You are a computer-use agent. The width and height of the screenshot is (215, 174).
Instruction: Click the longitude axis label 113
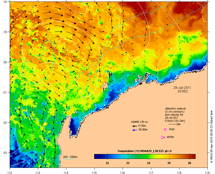coord(38,172)
